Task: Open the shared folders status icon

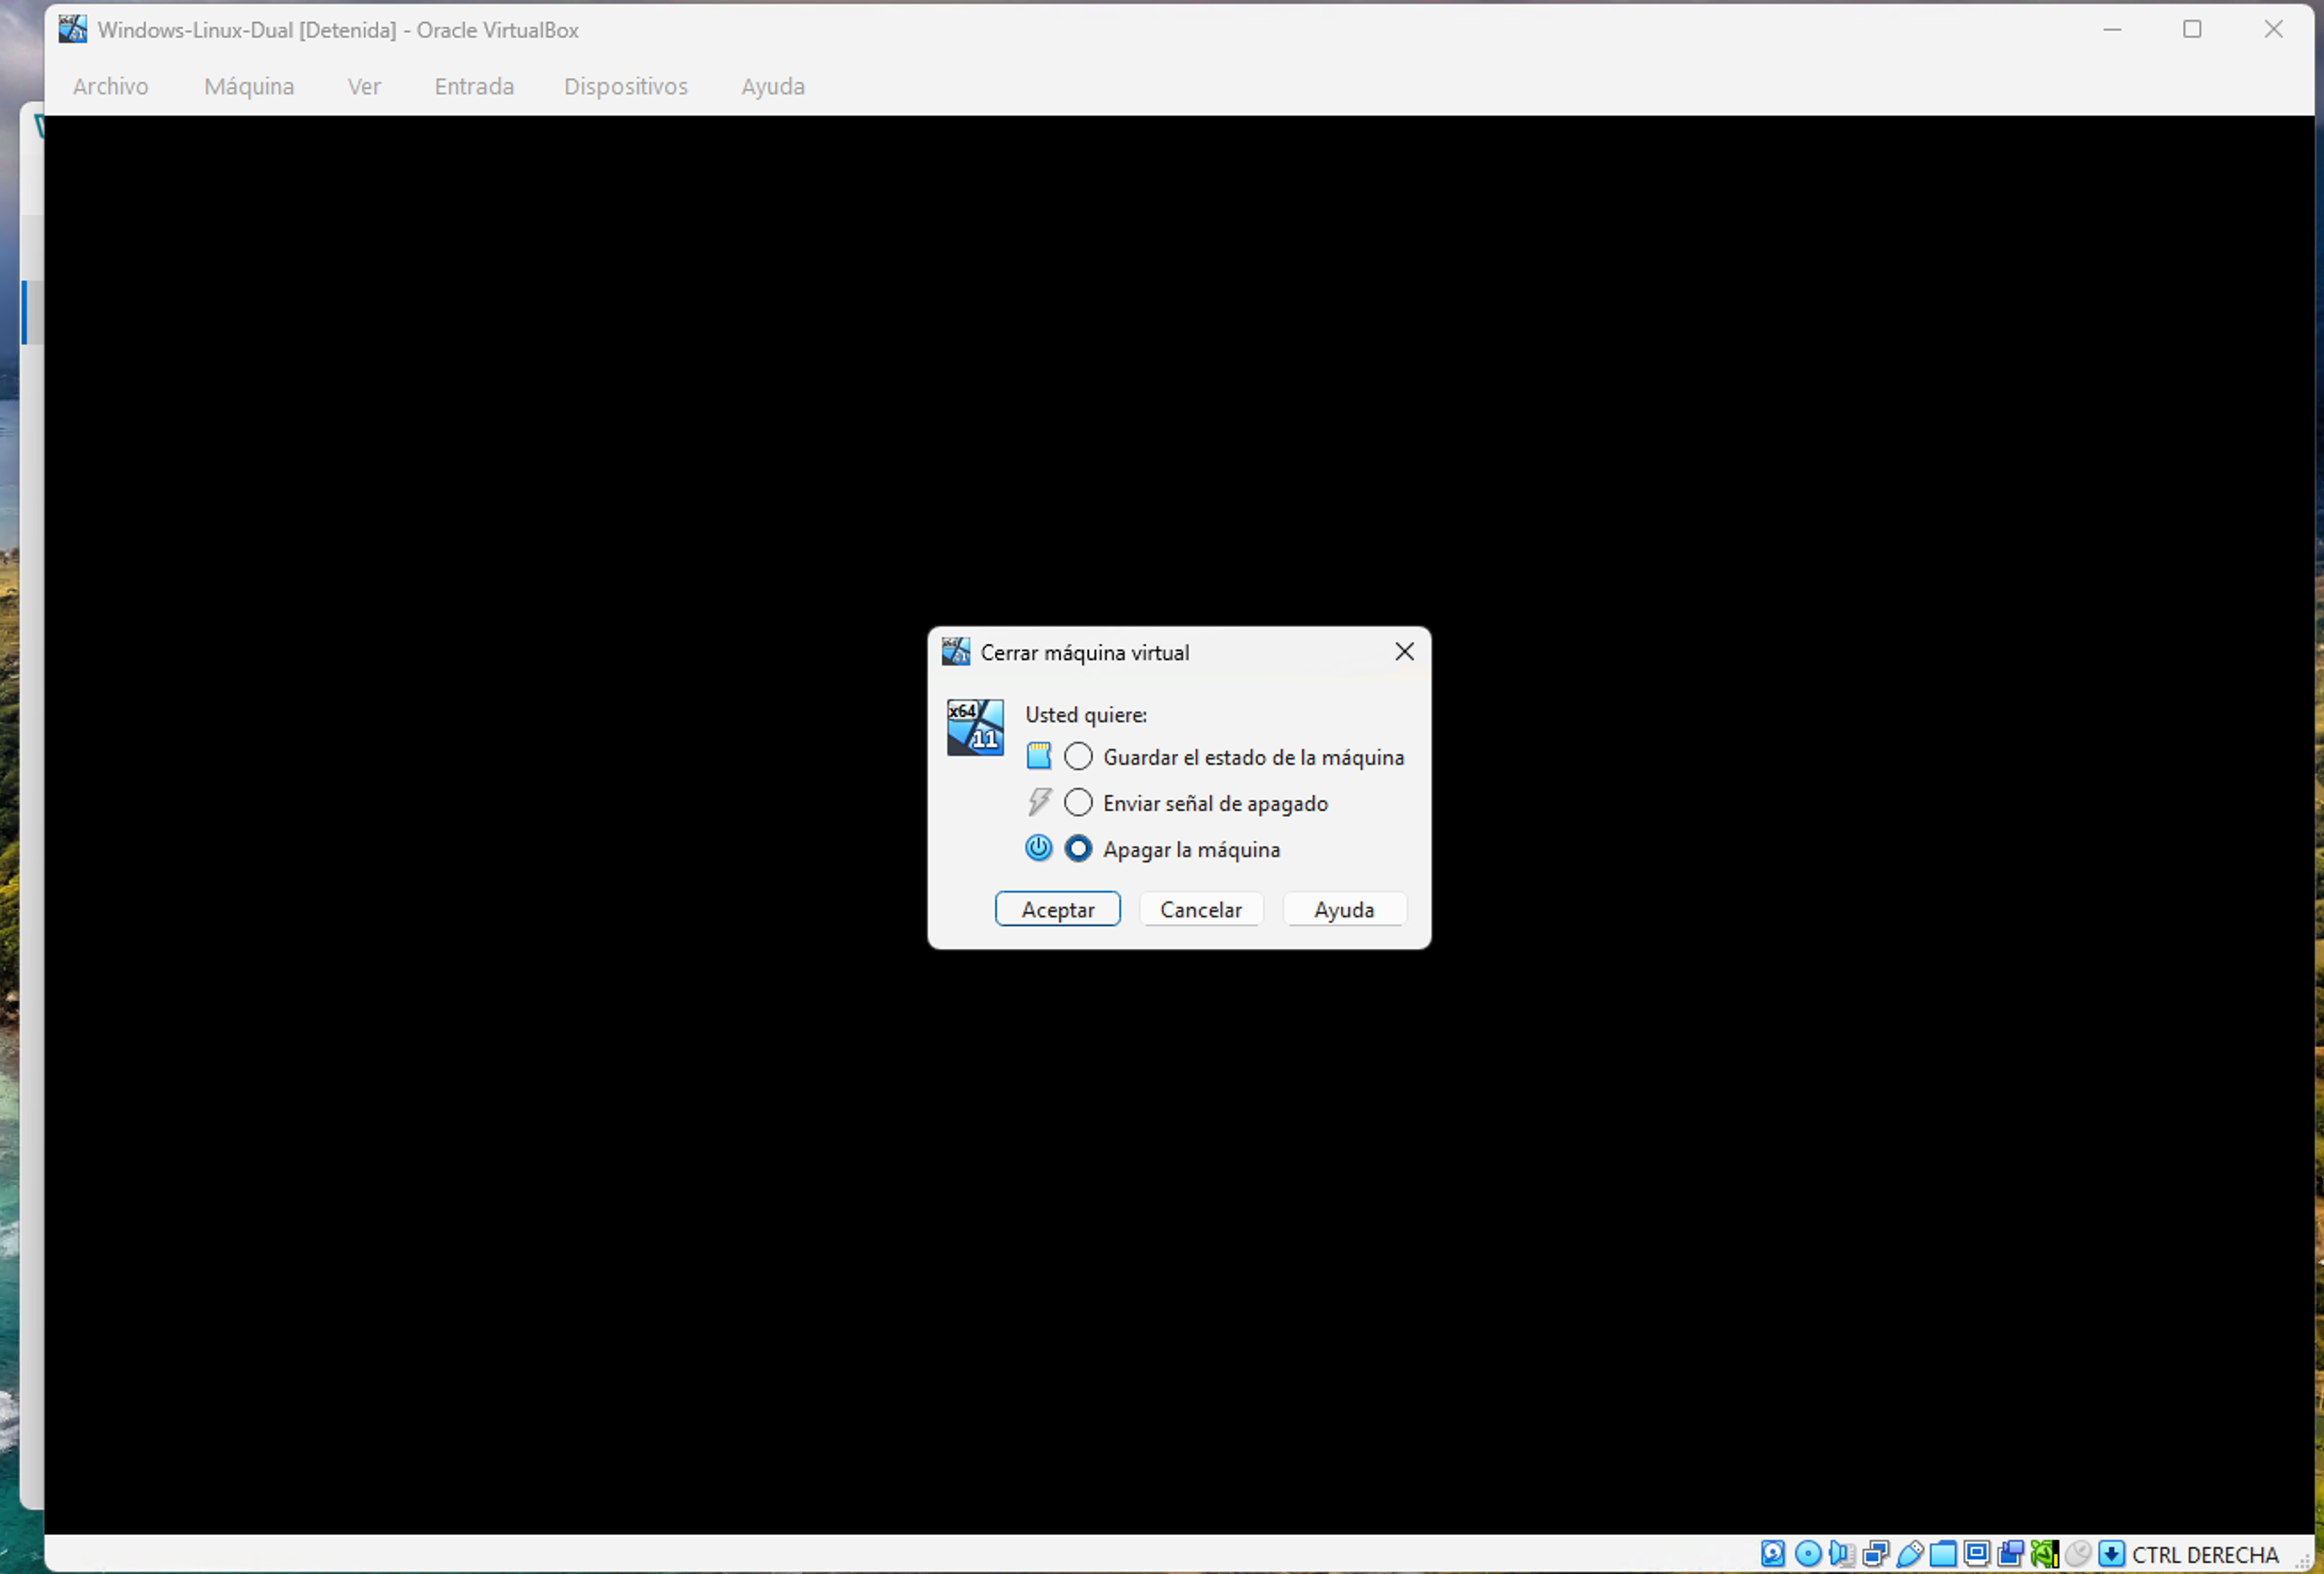Action: coord(1943,1553)
